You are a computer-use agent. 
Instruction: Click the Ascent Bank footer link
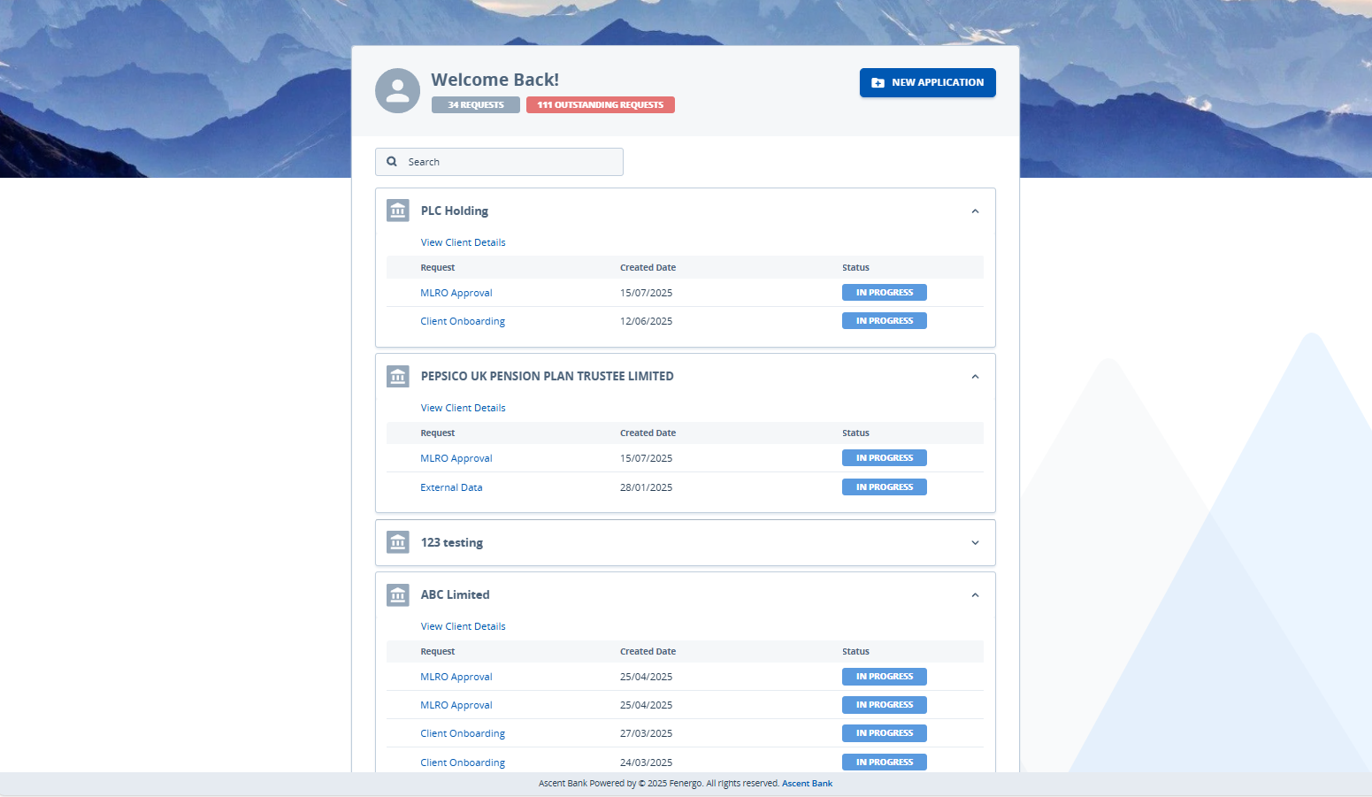(x=806, y=783)
